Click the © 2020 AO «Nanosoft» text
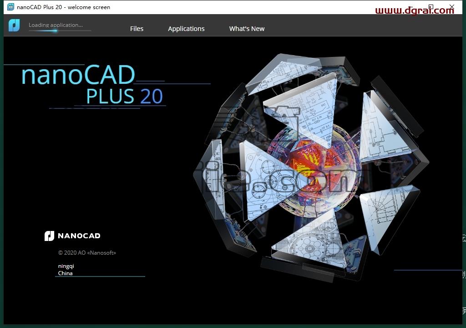This screenshot has width=466, height=328. click(x=87, y=253)
